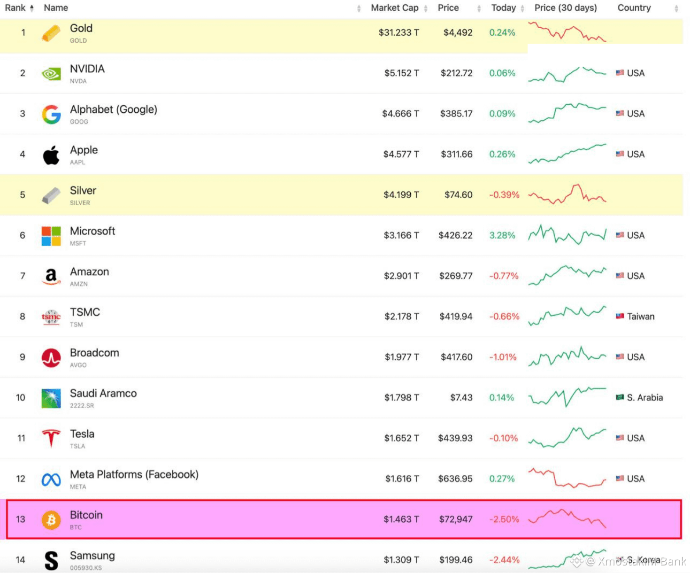
Task: Click the Broadcom red logo
Action: tap(51, 358)
